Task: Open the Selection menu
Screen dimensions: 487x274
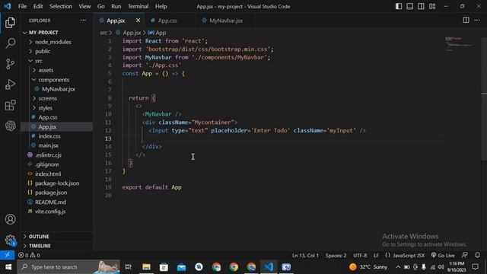Action: click(x=61, y=6)
